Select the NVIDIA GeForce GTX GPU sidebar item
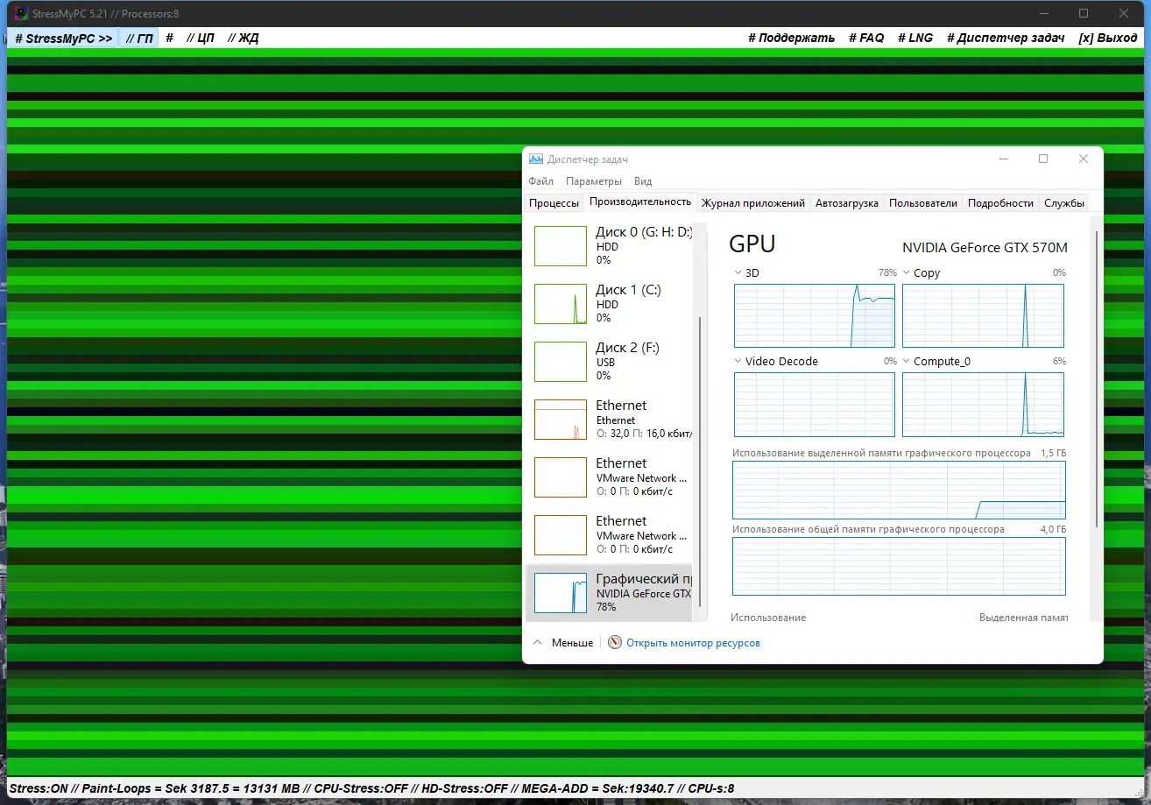Screen dimensions: 1151x805 613,592
